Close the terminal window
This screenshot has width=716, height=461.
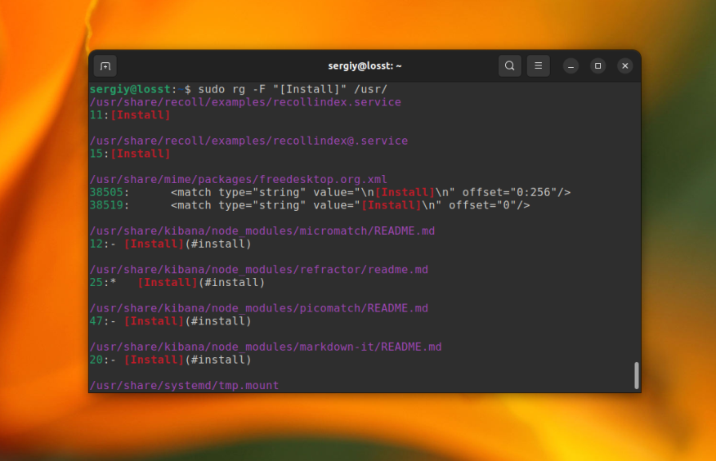624,66
